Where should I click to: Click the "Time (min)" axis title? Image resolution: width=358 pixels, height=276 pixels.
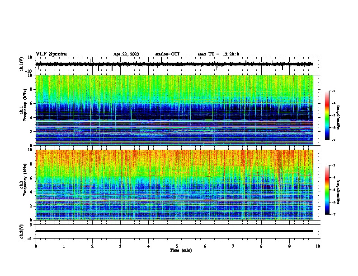181,250
